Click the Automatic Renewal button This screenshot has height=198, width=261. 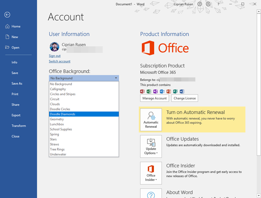151,119
